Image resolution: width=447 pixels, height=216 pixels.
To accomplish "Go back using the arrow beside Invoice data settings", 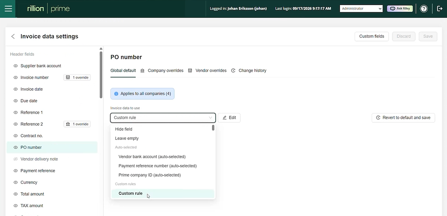I will pyautogui.click(x=13, y=37).
